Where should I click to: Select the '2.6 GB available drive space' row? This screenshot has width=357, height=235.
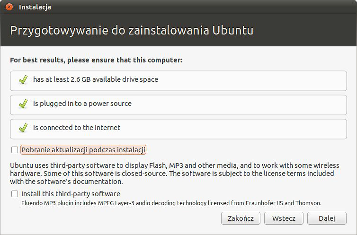[x=178, y=81]
